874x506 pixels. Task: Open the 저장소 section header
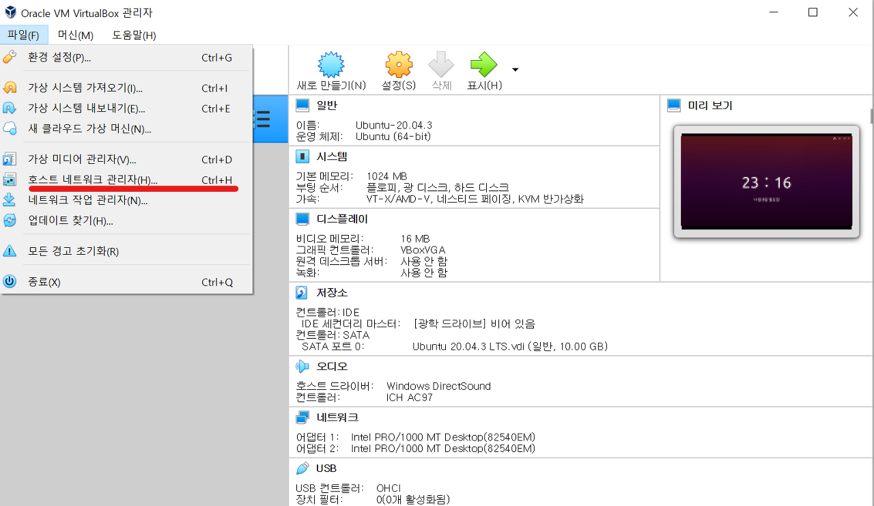[332, 292]
